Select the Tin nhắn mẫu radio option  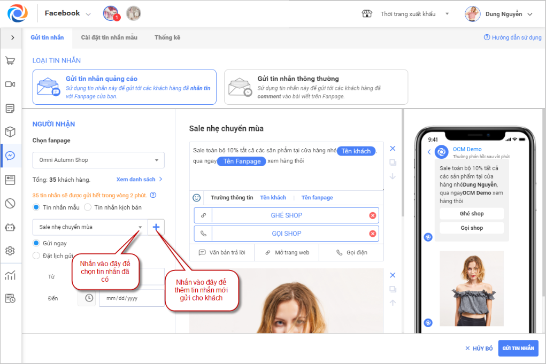(36, 207)
